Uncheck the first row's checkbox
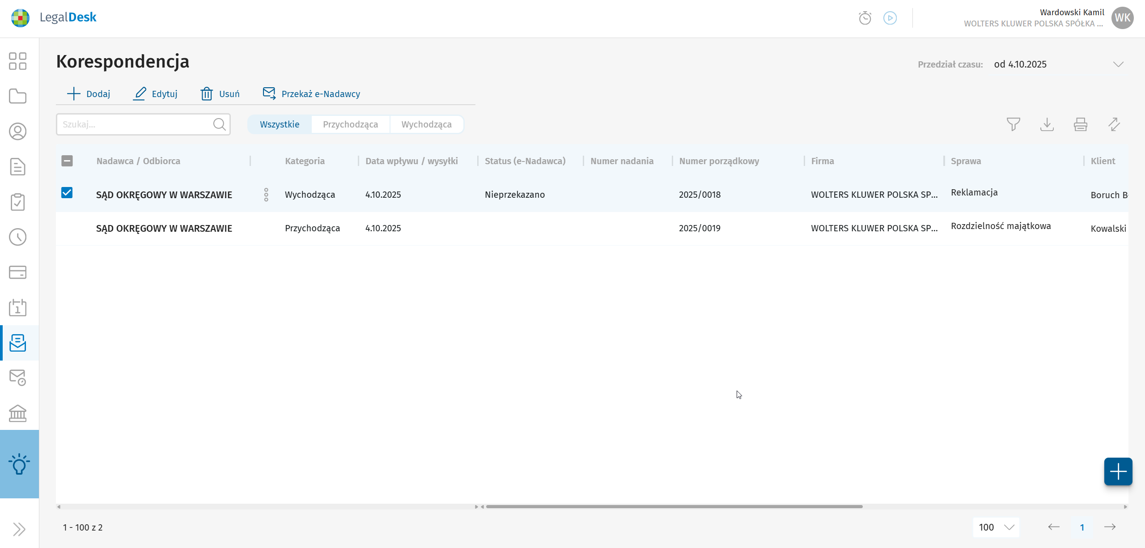This screenshot has height=548, width=1145. [67, 193]
